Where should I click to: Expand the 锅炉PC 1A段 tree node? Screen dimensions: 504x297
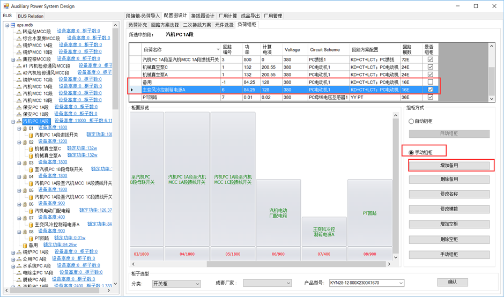point(13,253)
